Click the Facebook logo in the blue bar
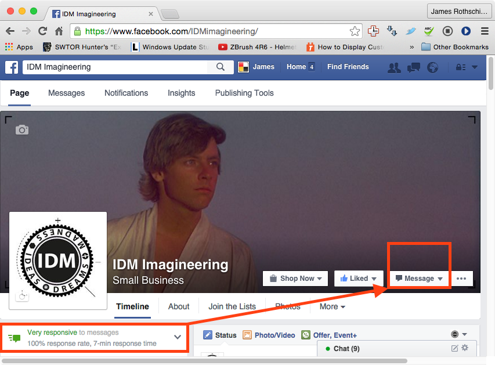Screen dimensions: 495x365 click(x=12, y=67)
